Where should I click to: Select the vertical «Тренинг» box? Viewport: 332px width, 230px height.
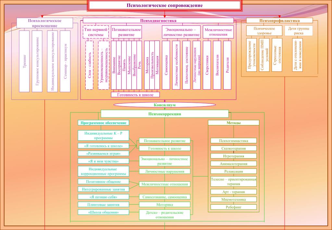tap(24, 61)
